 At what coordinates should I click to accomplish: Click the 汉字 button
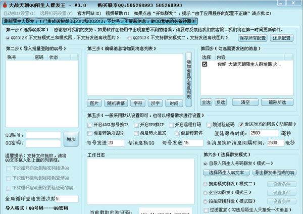pos(155,103)
